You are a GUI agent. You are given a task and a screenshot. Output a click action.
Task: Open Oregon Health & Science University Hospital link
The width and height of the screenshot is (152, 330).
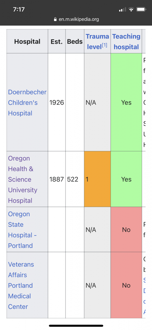[x=23, y=179]
